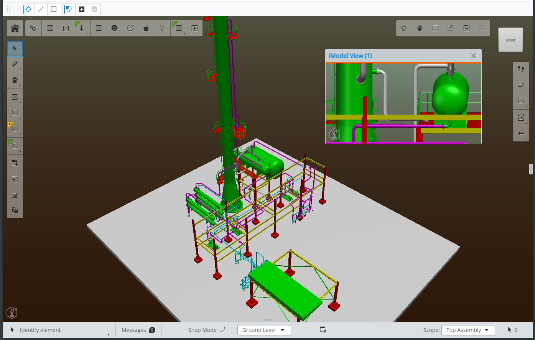This screenshot has height=340, width=535.
Task: Click the left arrow icon in right toolbar
Action: [x=521, y=133]
